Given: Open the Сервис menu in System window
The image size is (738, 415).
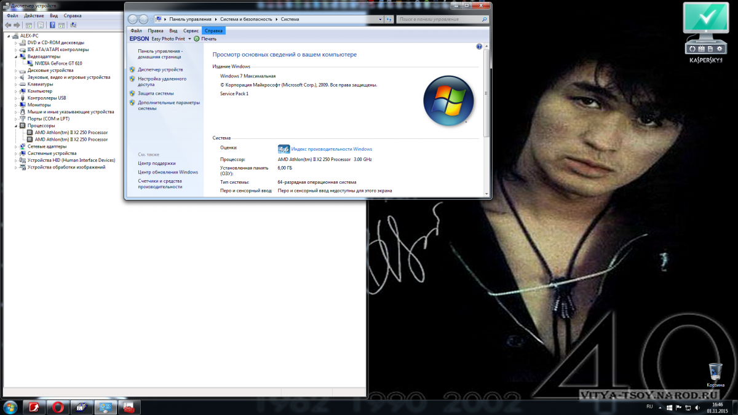Looking at the screenshot, I should (191, 30).
